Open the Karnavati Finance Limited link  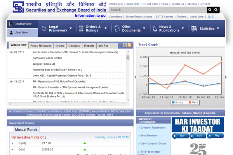click(47, 58)
